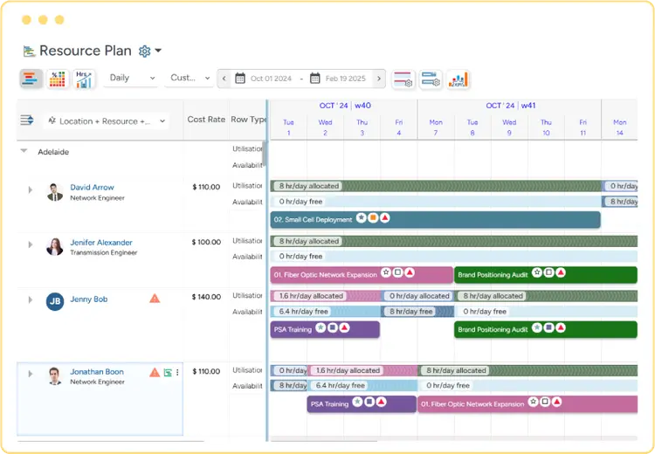655x454 pixels.
Task: Click square icon on Jenifer's Fiber Optic bar
Action: pyautogui.click(x=397, y=272)
